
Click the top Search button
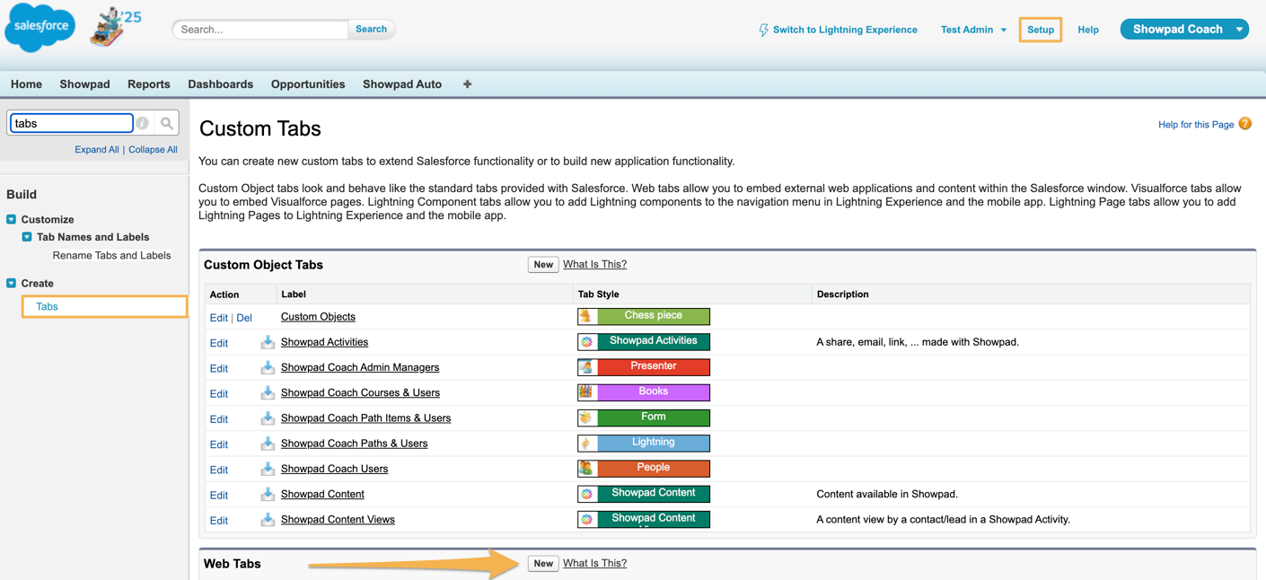point(371,30)
